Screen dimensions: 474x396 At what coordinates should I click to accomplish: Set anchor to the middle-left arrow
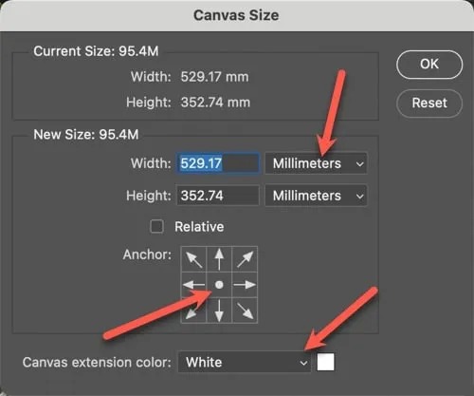click(x=193, y=285)
